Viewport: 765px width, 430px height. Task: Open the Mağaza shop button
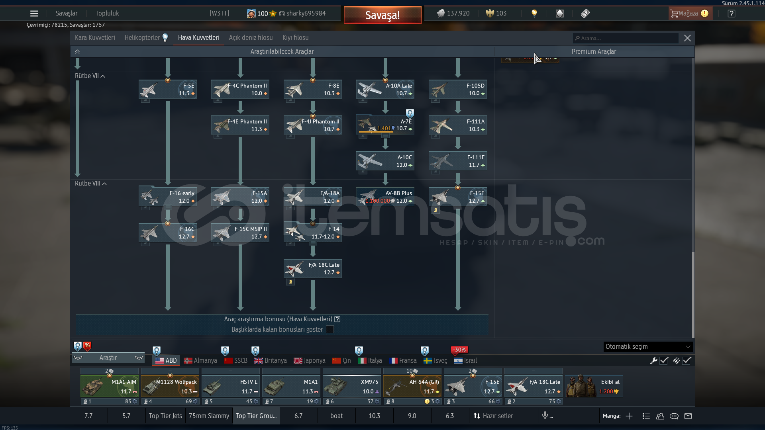[x=690, y=14]
